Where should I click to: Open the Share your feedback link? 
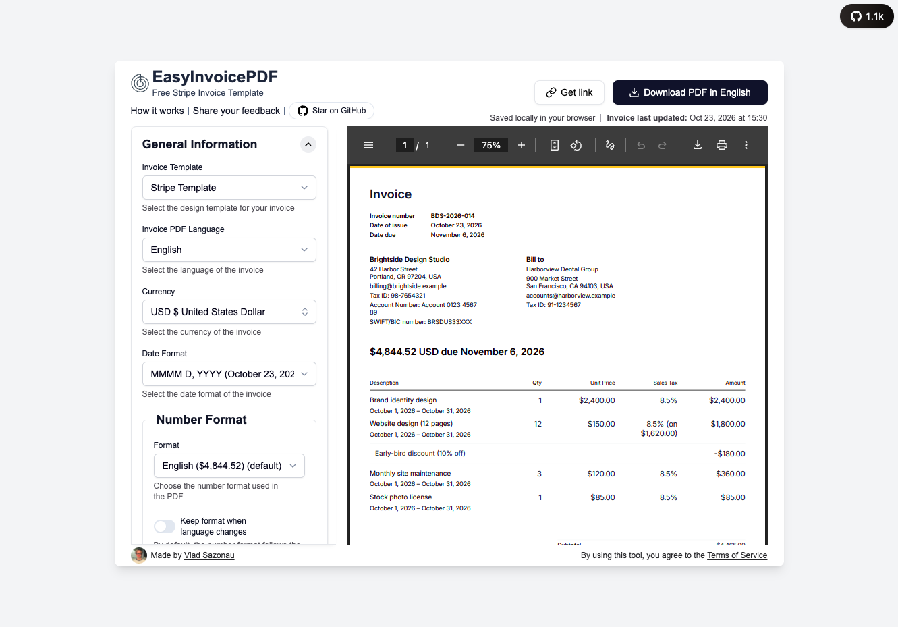[236, 111]
